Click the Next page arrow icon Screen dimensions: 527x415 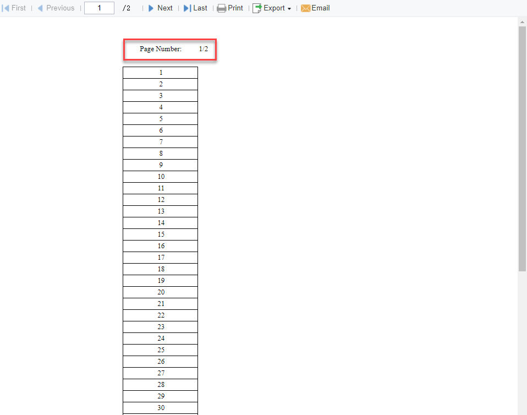tap(150, 8)
